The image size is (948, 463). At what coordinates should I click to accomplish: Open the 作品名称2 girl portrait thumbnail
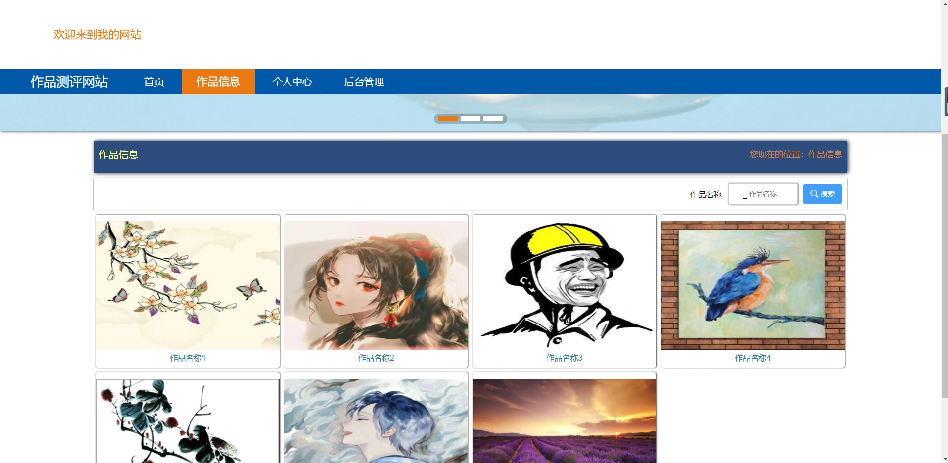(376, 285)
